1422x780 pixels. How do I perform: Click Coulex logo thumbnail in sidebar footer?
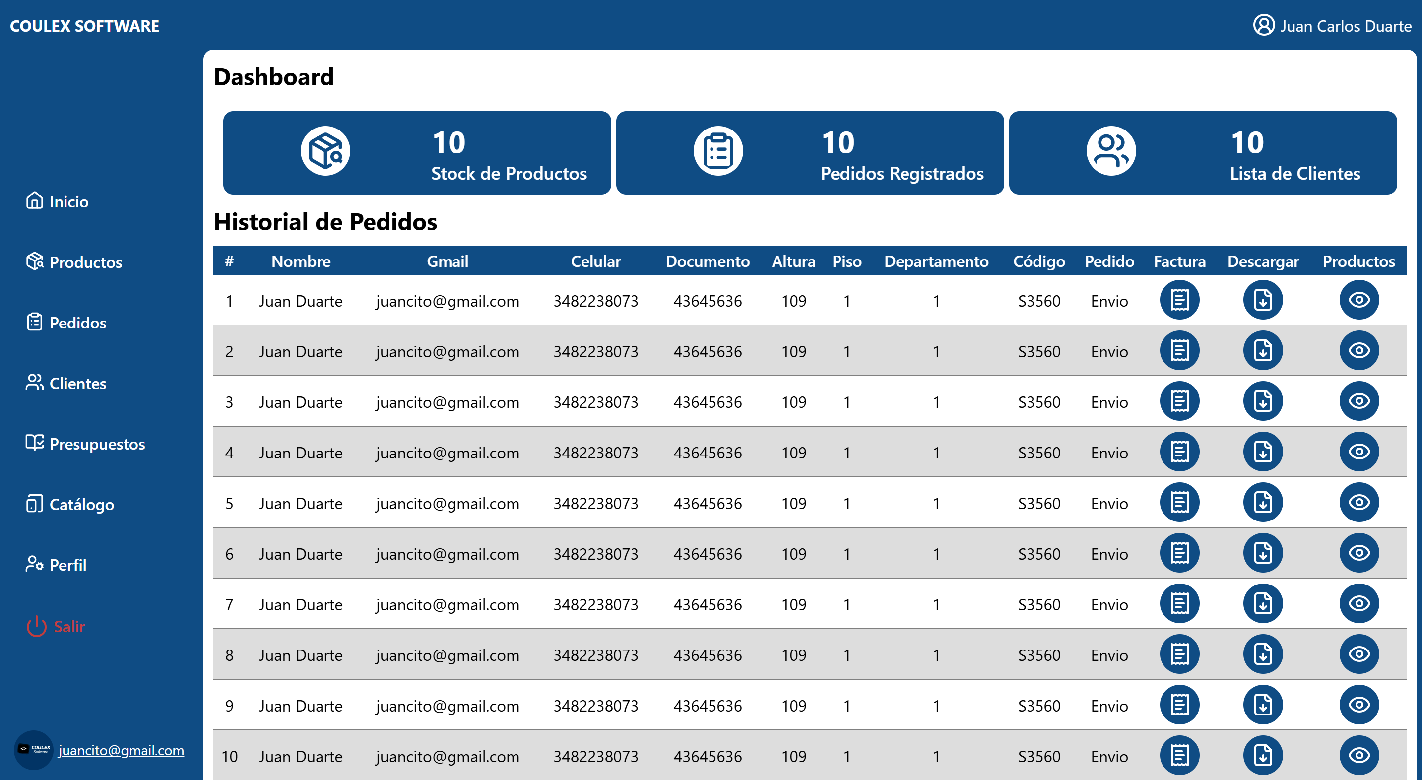[34, 750]
